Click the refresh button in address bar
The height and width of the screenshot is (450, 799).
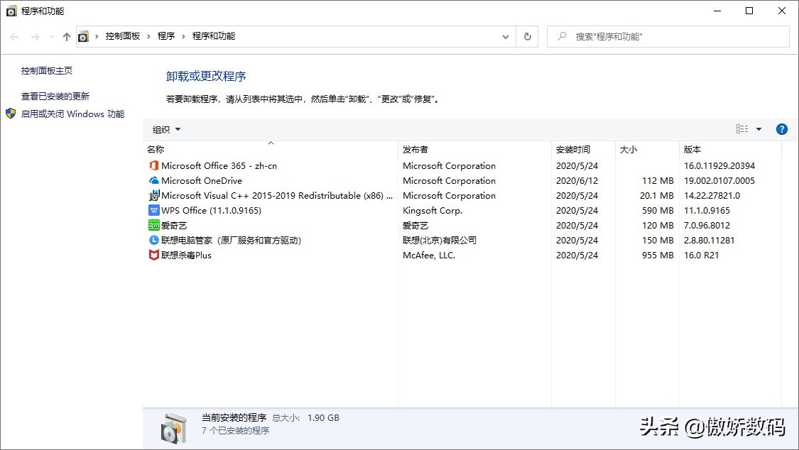point(528,37)
